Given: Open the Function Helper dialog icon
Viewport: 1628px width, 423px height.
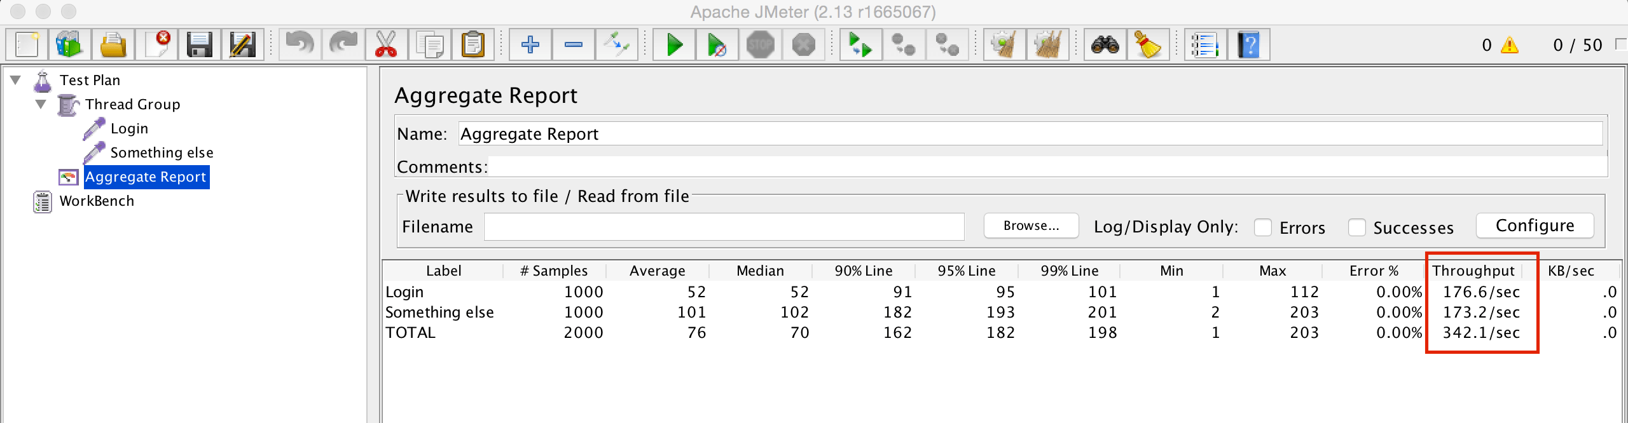Looking at the screenshot, I should pos(1206,45).
